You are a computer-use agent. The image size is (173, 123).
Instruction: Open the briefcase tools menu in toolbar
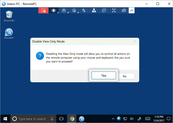point(64,10)
